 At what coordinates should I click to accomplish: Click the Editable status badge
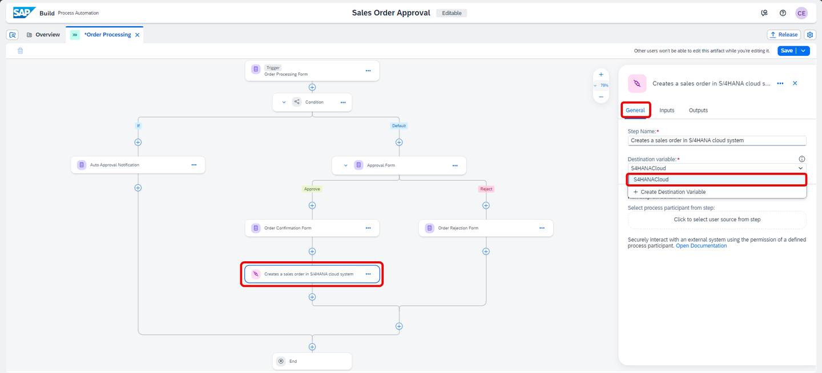[x=452, y=13]
